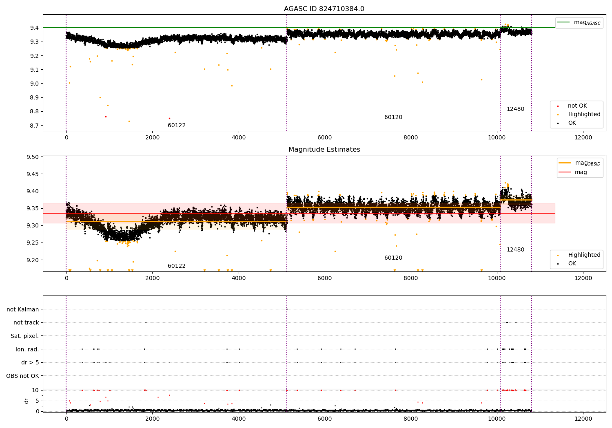The width and height of the screenshot is (612, 428).
Task: Click 'Highlighted' in top plot legend
Action: [x=584, y=115]
